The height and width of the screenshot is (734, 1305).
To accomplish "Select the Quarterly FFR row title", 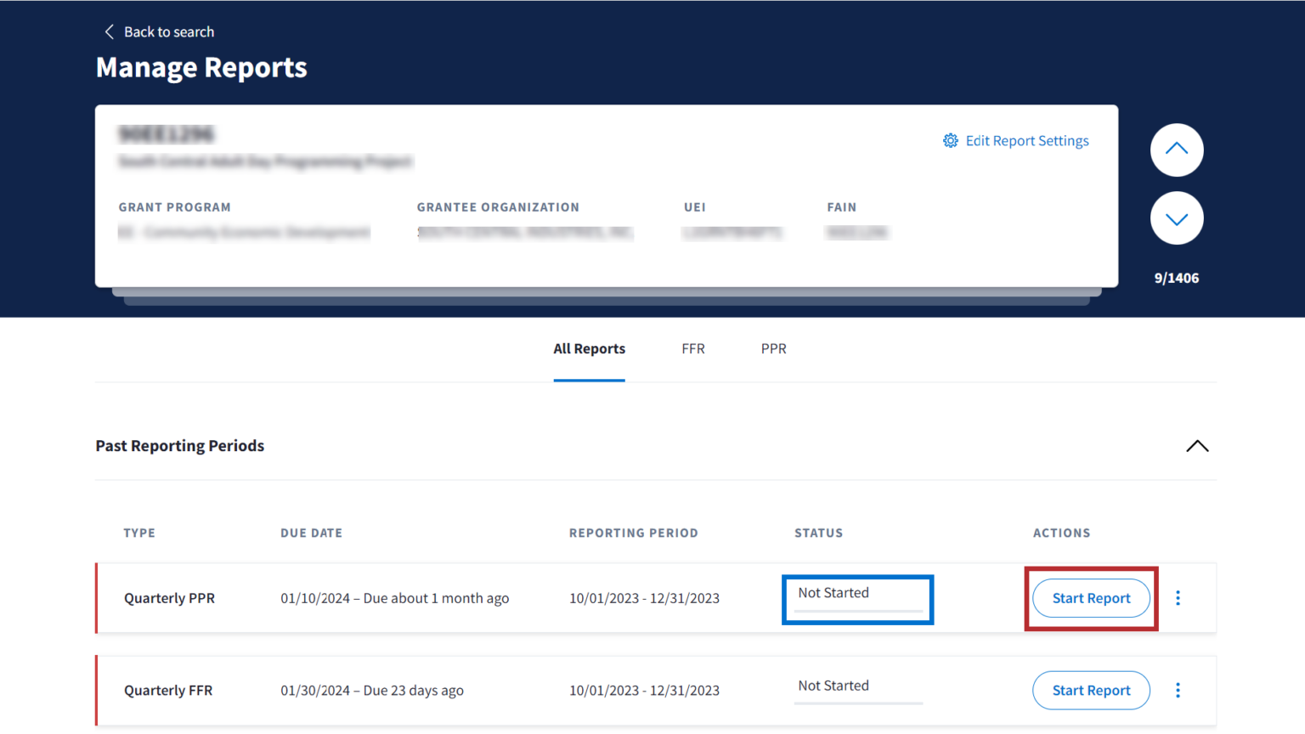I will click(168, 691).
